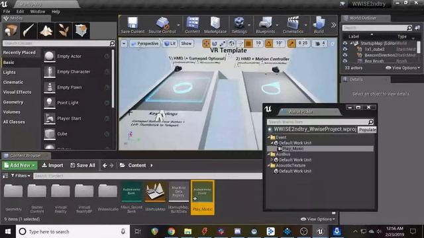
Task: Open Cinematics toolbar icon
Action: click(293, 25)
